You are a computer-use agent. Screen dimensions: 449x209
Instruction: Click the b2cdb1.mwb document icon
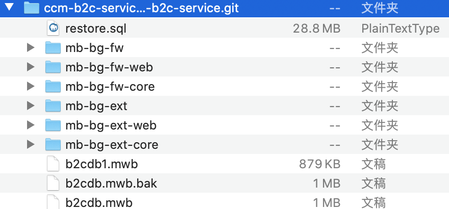point(53,164)
